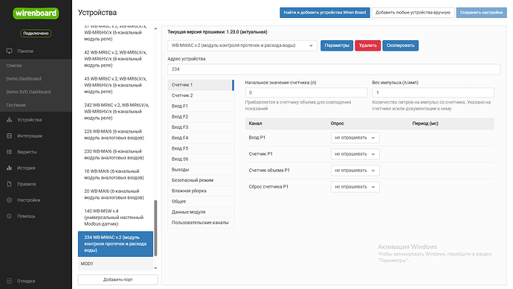
Task: Select the Счетчик 2 tab
Action: [x=201, y=95]
